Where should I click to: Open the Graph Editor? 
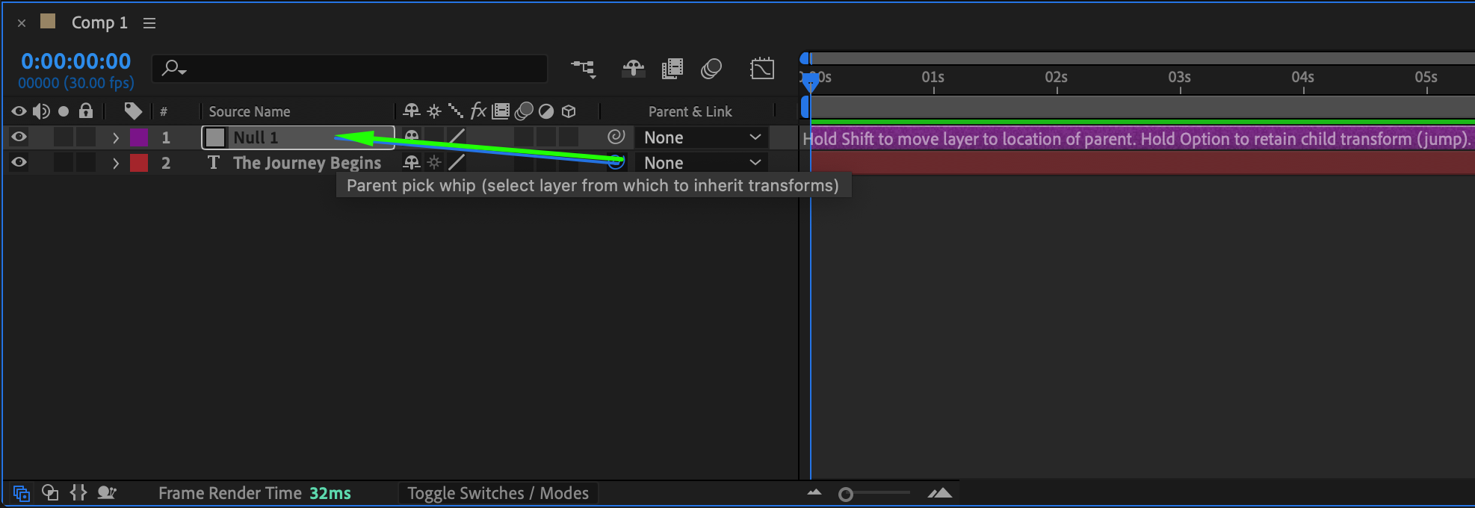tap(761, 69)
